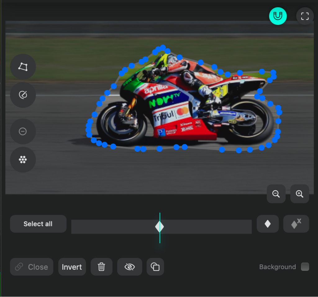
Task: Select the polygon mask shape tool
Action: pos(23,67)
